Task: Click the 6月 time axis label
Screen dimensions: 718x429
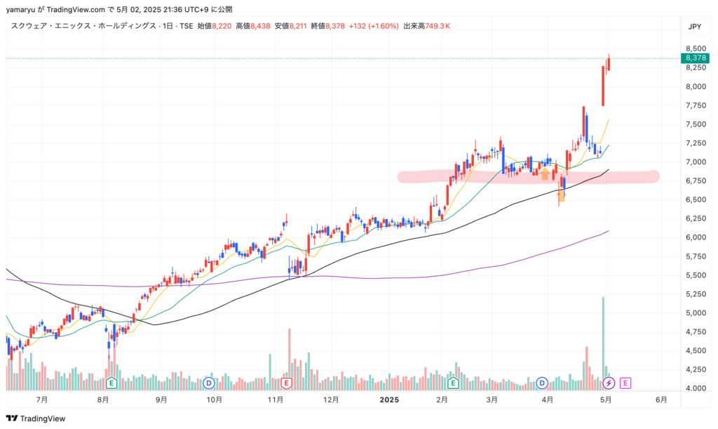Action: [661, 400]
